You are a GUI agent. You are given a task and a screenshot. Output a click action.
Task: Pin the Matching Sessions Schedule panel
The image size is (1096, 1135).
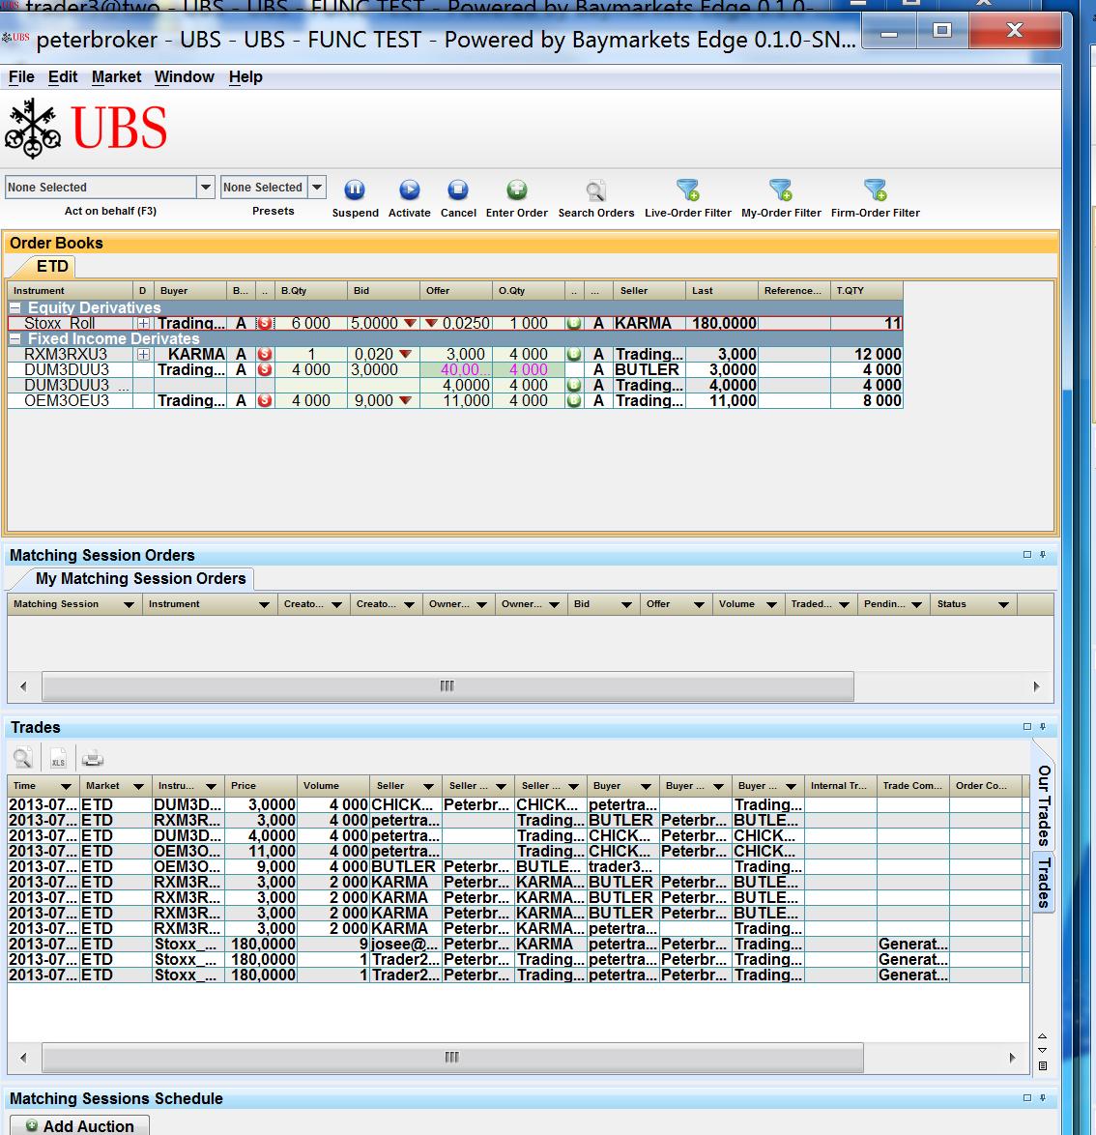click(x=1043, y=1097)
